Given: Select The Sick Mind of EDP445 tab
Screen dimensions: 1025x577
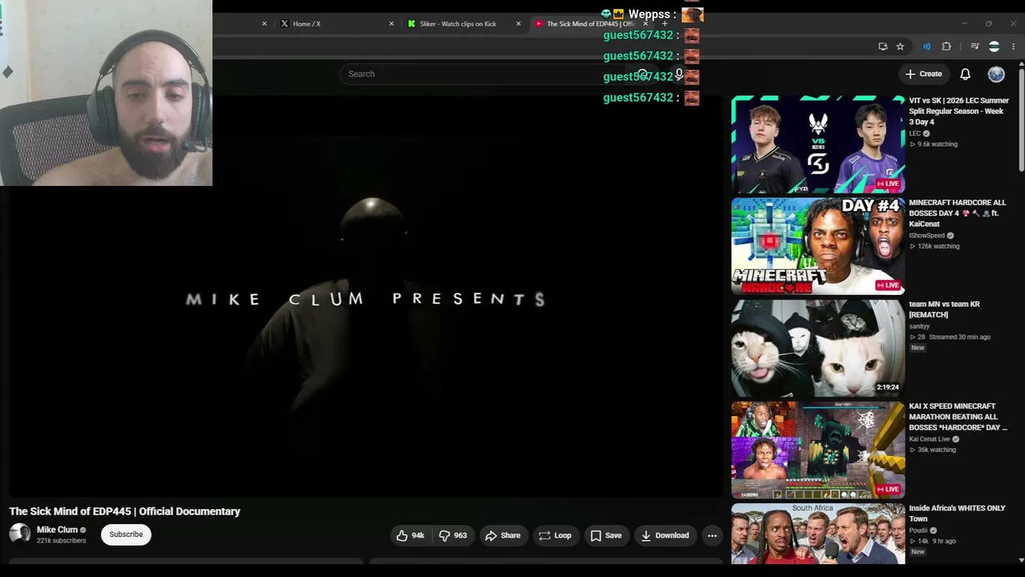Looking at the screenshot, I should click(x=590, y=24).
